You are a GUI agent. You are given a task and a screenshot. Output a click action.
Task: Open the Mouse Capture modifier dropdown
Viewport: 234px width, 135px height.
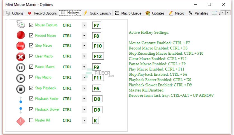[x=84, y=25]
